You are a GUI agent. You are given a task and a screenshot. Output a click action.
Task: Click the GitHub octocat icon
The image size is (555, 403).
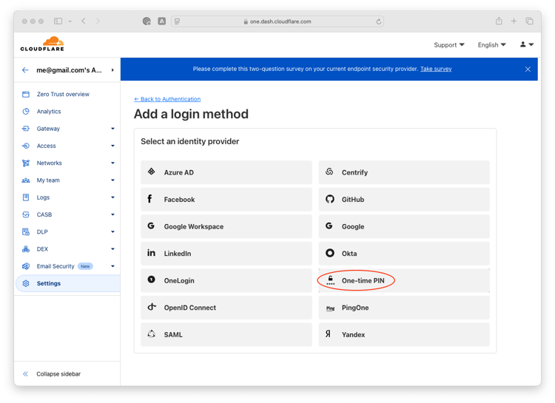(330, 199)
